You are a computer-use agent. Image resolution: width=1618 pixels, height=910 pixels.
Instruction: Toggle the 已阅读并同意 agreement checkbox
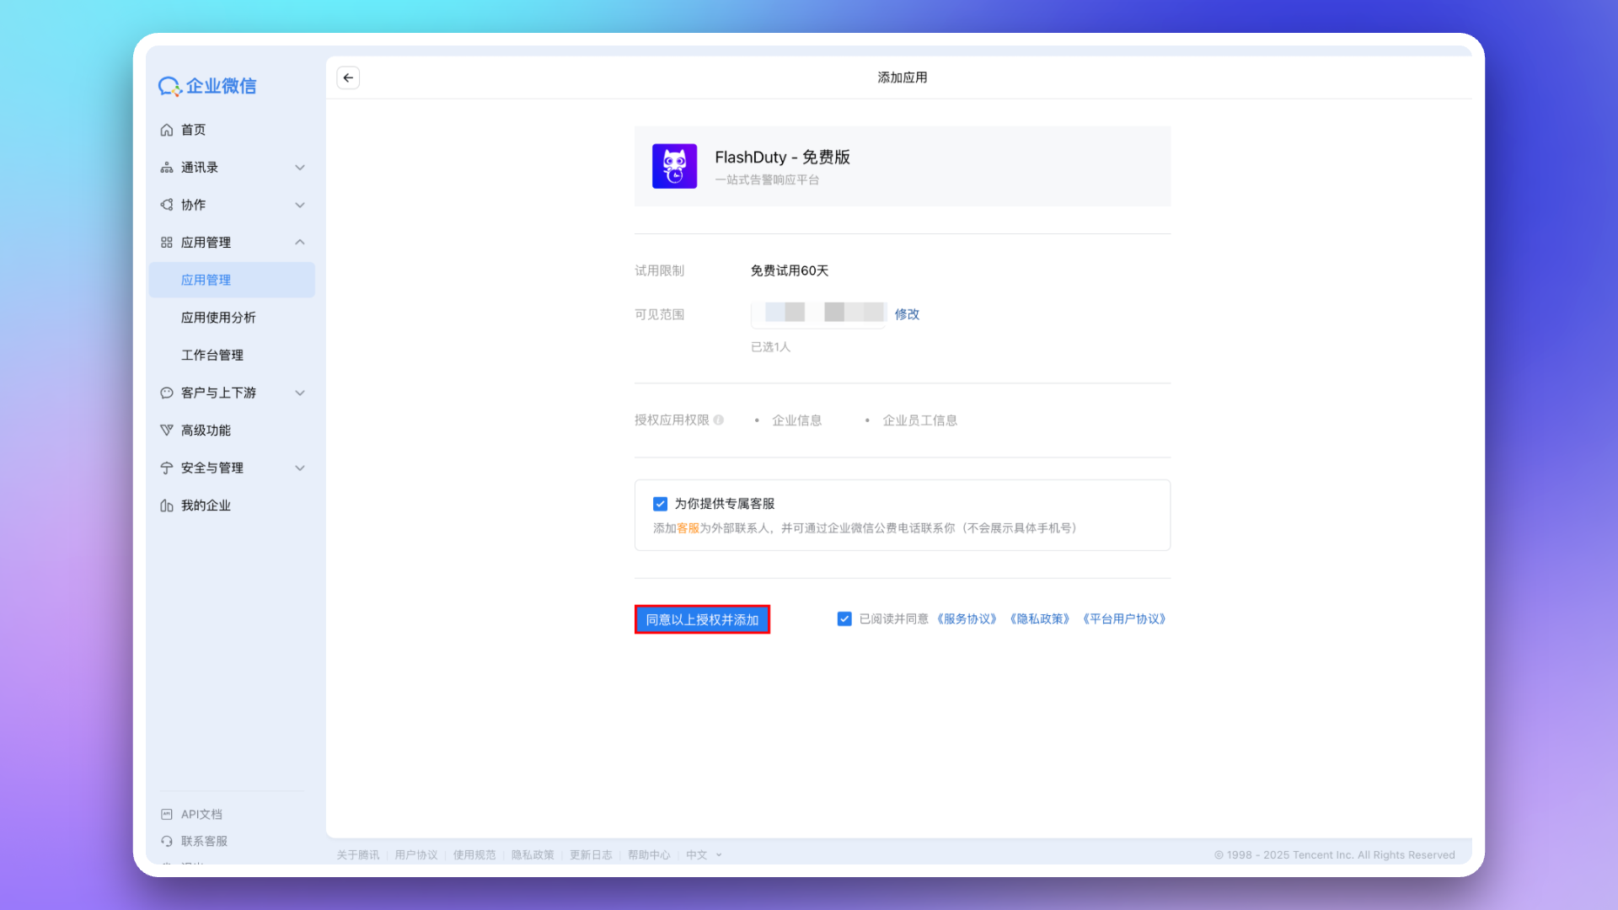(844, 619)
